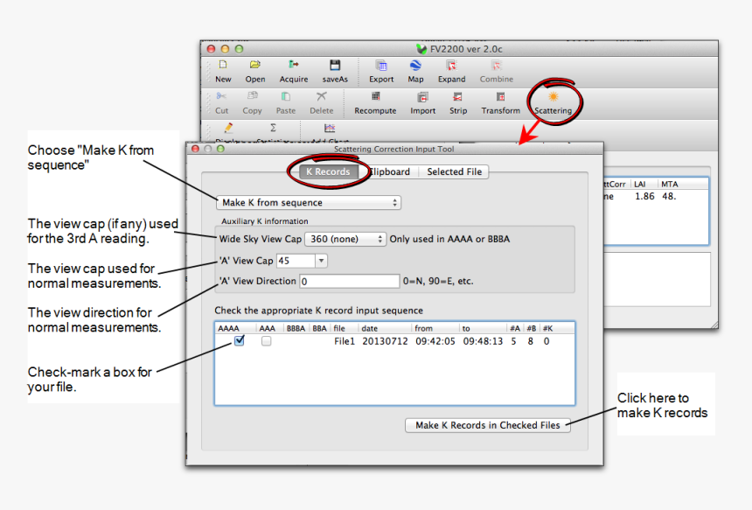
Task: Click the Transform toolbar icon
Action: tap(501, 97)
